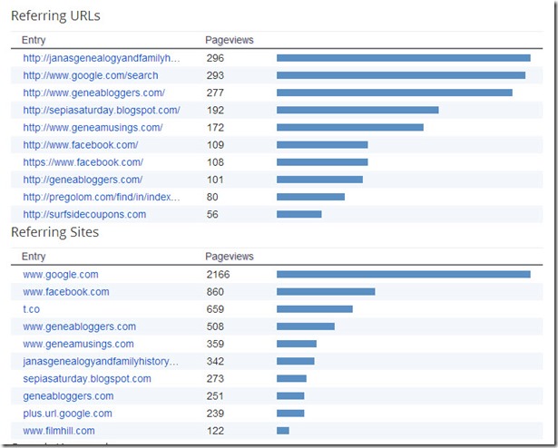Select the 2166 pageviews value
This screenshot has height=448, width=558.
[x=218, y=275]
